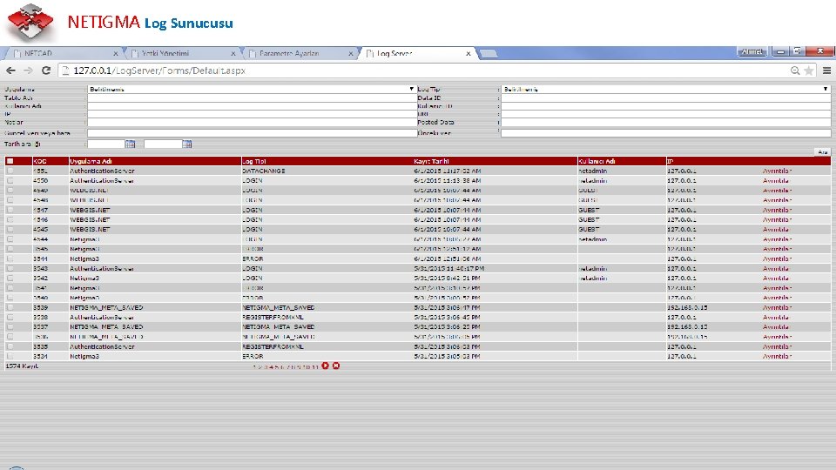Close the NETCAD tab
The height and width of the screenshot is (470, 836).
click(x=116, y=53)
